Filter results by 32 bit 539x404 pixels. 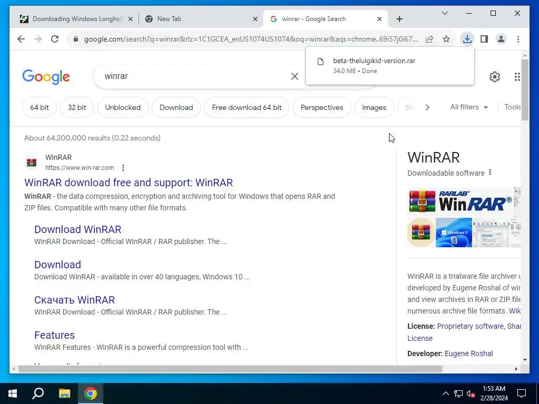77,107
